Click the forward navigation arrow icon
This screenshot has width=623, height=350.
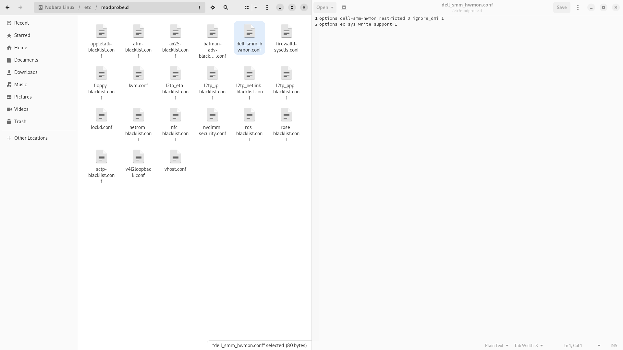(20, 7)
